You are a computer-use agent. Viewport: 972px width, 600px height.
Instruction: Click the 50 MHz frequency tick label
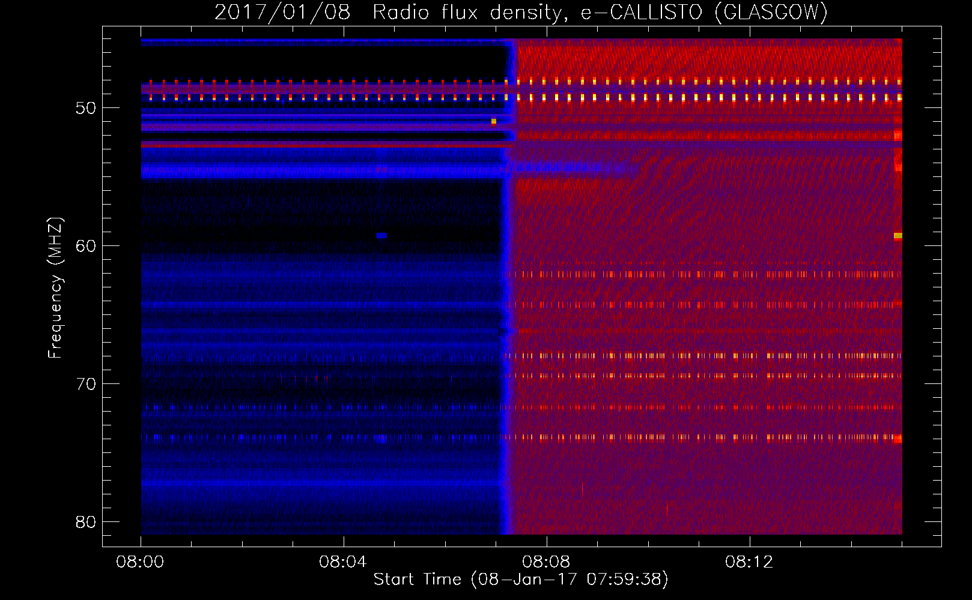click(86, 108)
